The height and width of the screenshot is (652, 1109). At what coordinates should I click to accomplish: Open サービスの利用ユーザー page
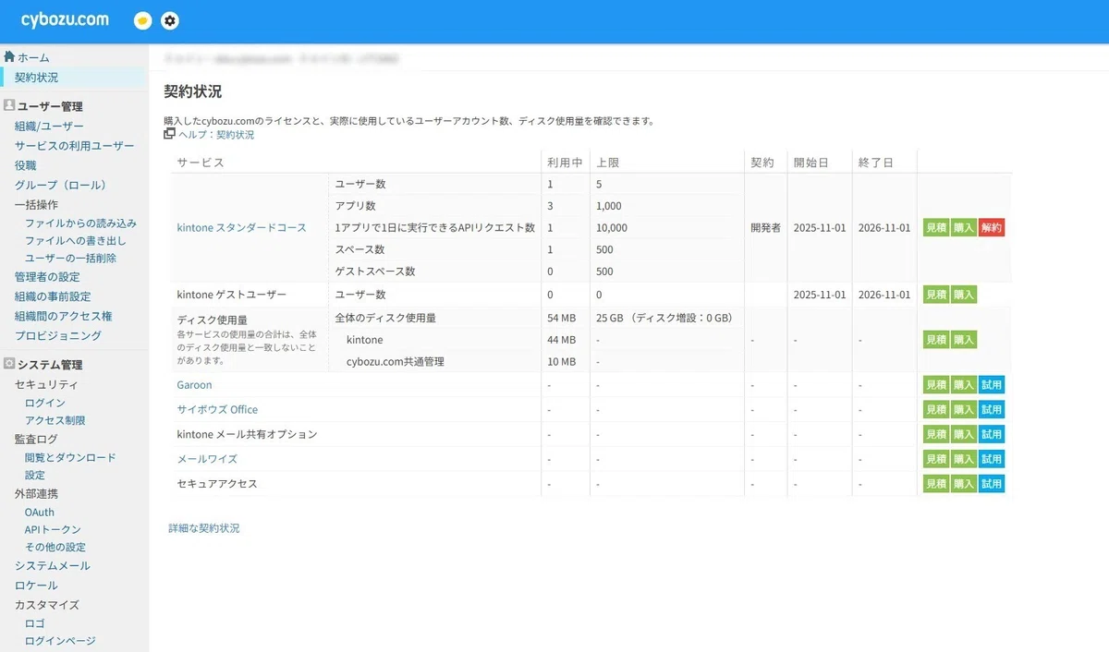tap(74, 146)
